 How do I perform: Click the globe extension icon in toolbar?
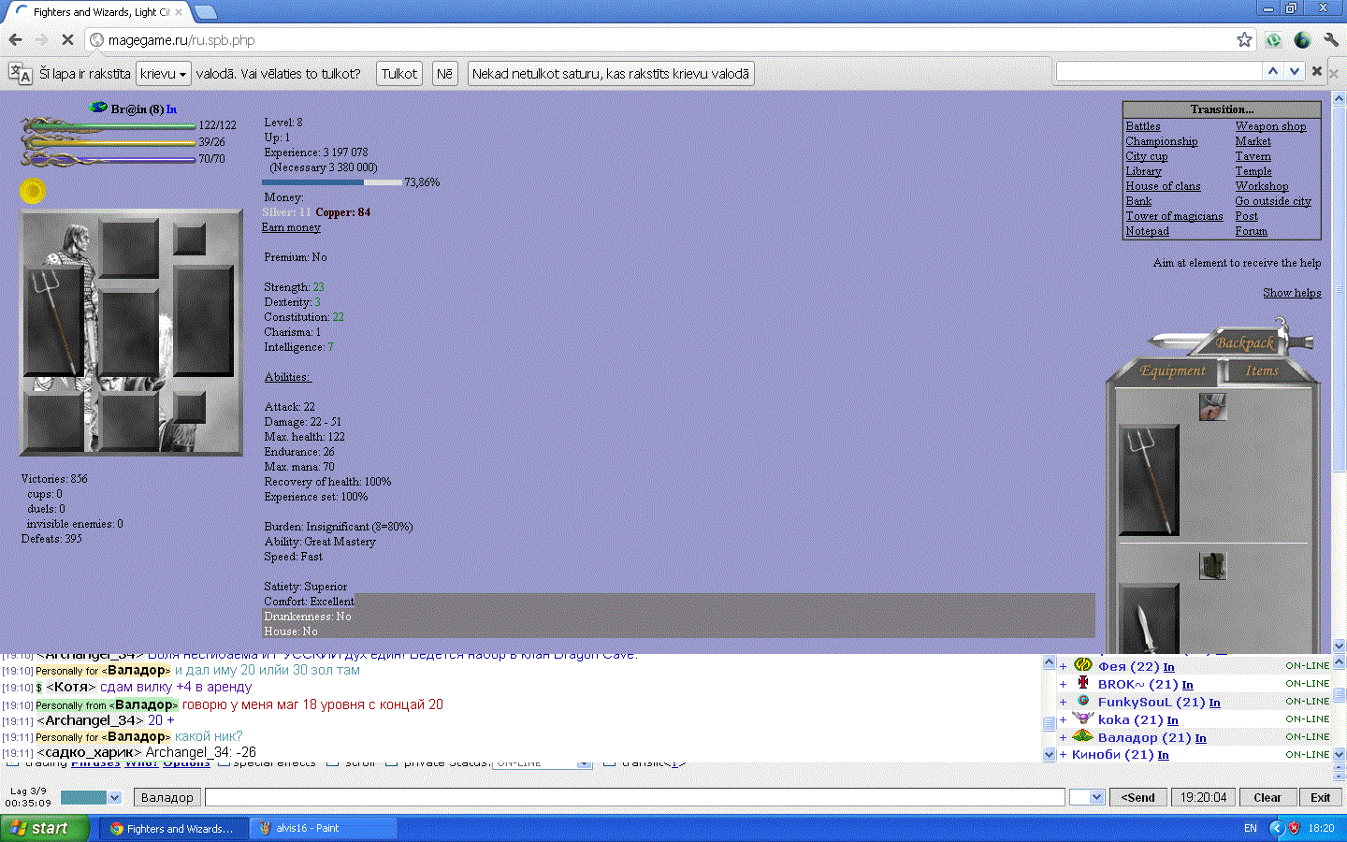[x=1302, y=40]
